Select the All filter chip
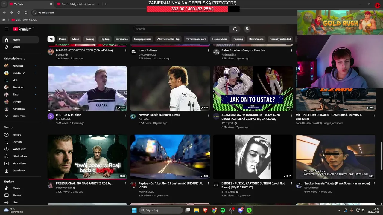 point(51,39)
